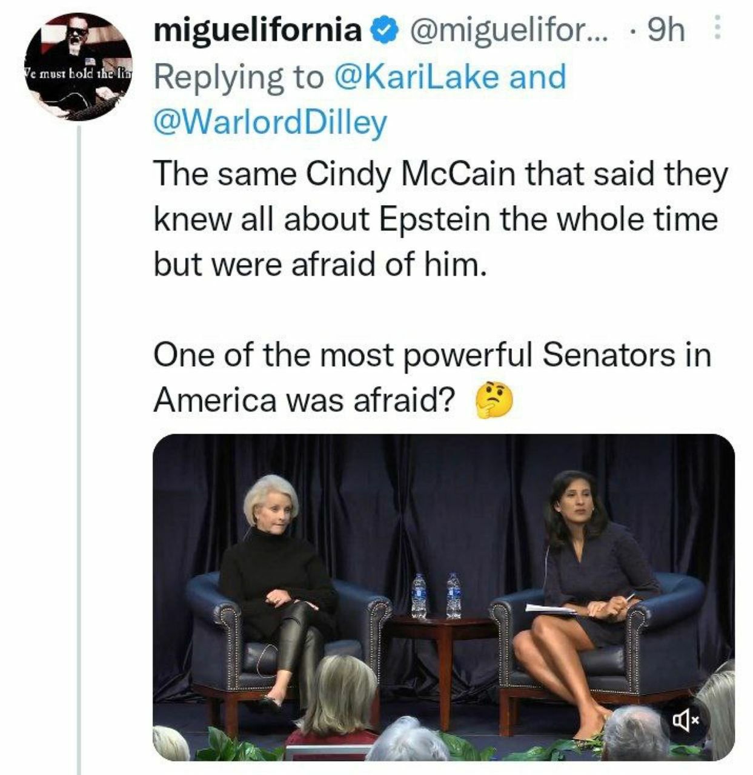Click the miguelifornia display name
Image resolution: width=753 pixels, height=775 pixels.
[258, 30]
